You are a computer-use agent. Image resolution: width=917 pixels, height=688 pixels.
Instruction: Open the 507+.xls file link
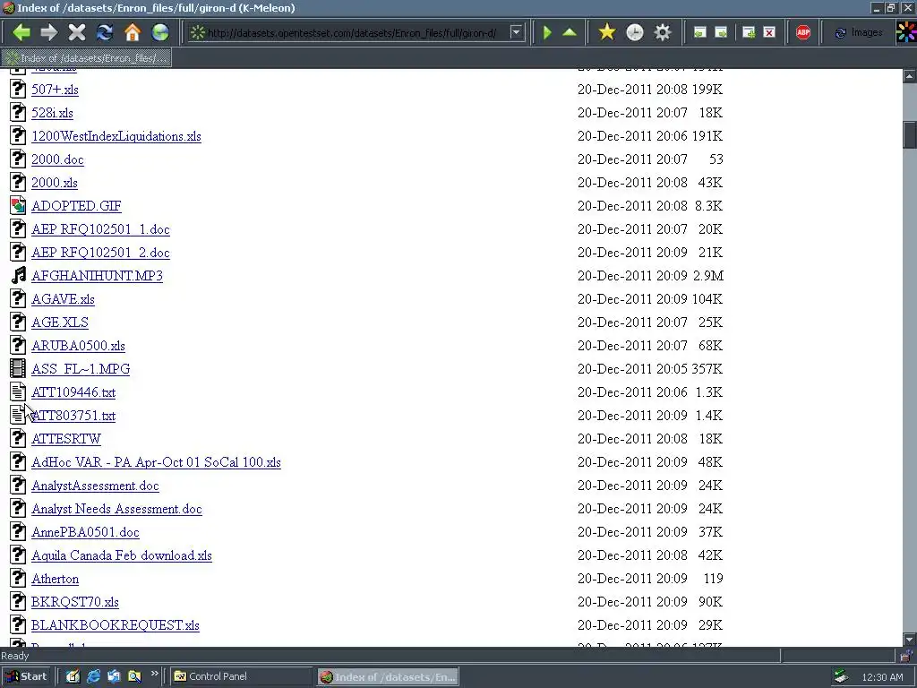tap(55, 90)
